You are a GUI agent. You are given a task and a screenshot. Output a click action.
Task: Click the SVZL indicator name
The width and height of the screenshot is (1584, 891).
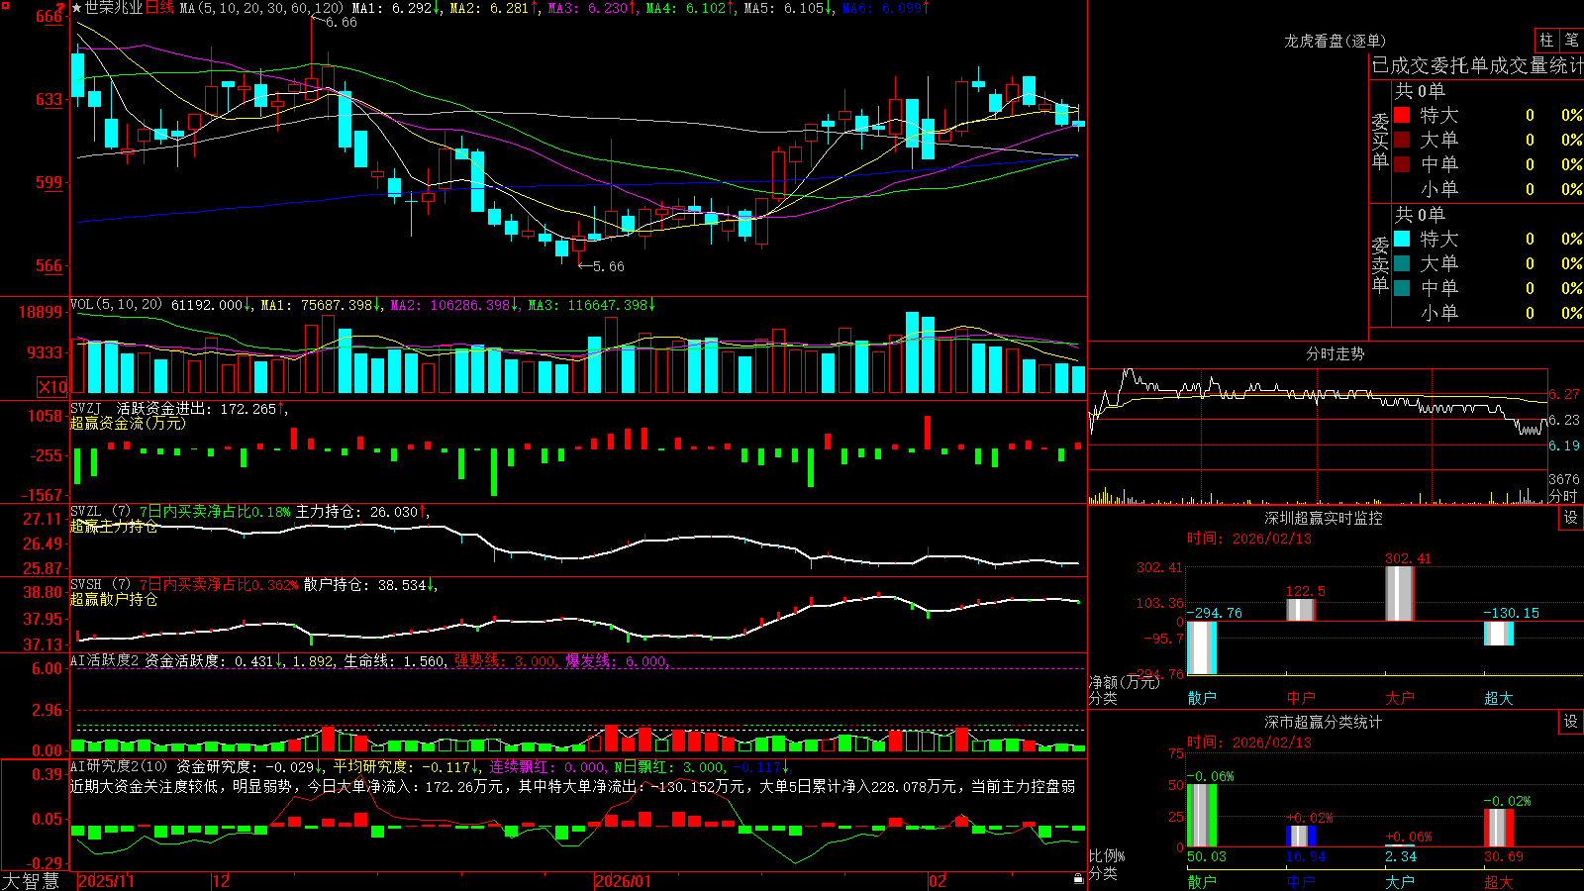point(86,512)
